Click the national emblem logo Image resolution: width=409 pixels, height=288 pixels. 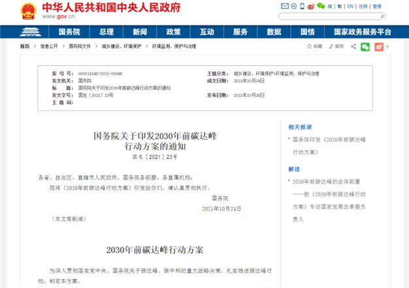[28, 11]
